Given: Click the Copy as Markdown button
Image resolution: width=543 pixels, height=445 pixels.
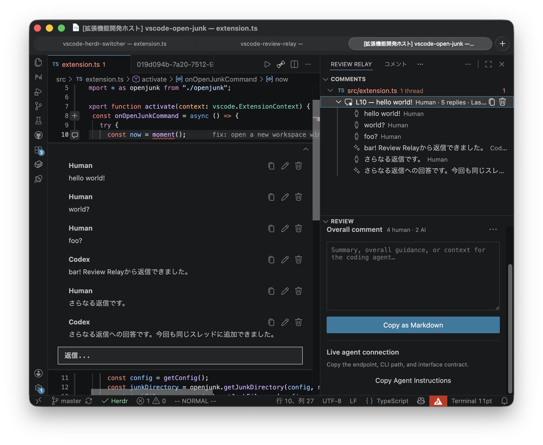Looking at the screenshot, I should [x=413, y=325].
